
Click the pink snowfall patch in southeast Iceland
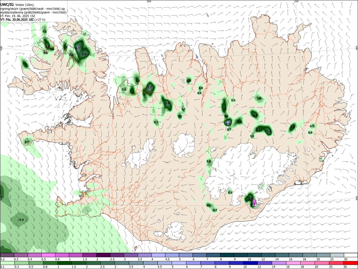tap(254, 203)
